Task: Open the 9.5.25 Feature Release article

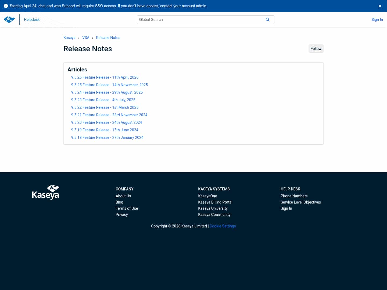Action: pos(109,85)
